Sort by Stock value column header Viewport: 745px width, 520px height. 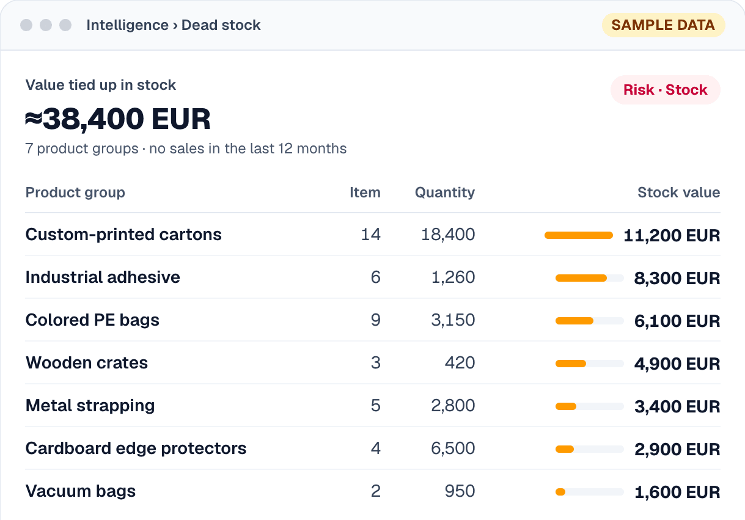679,192
